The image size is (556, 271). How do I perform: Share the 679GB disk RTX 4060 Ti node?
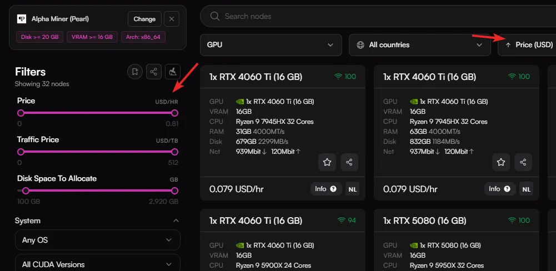349,163
